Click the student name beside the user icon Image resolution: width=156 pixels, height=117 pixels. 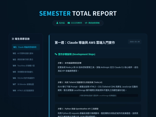(62, 23)
